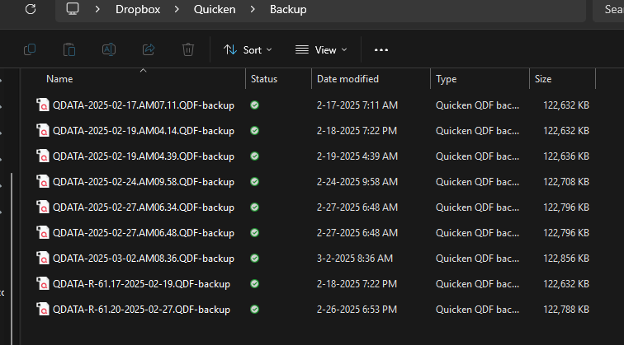Select file QDATA-2025-02-27.AM06.48.QDF-backup
Screen dimensions: 624x345
[x=144, y=233]
